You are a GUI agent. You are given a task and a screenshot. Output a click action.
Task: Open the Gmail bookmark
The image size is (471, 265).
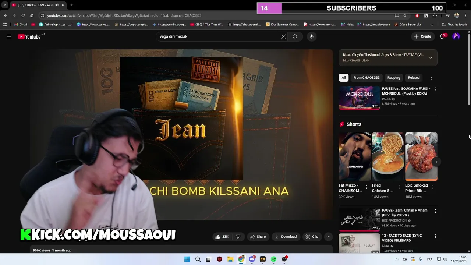[20, 25]
